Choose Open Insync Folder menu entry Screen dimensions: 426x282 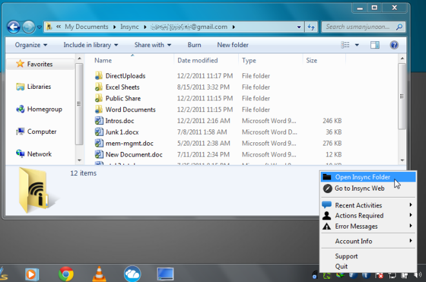pyautogui.click(x=362, y=177)
